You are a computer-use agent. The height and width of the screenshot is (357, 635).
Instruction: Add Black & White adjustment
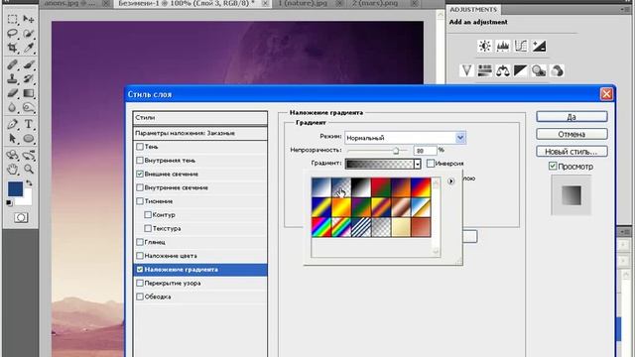pyautogui.click(x=520, y=70)
